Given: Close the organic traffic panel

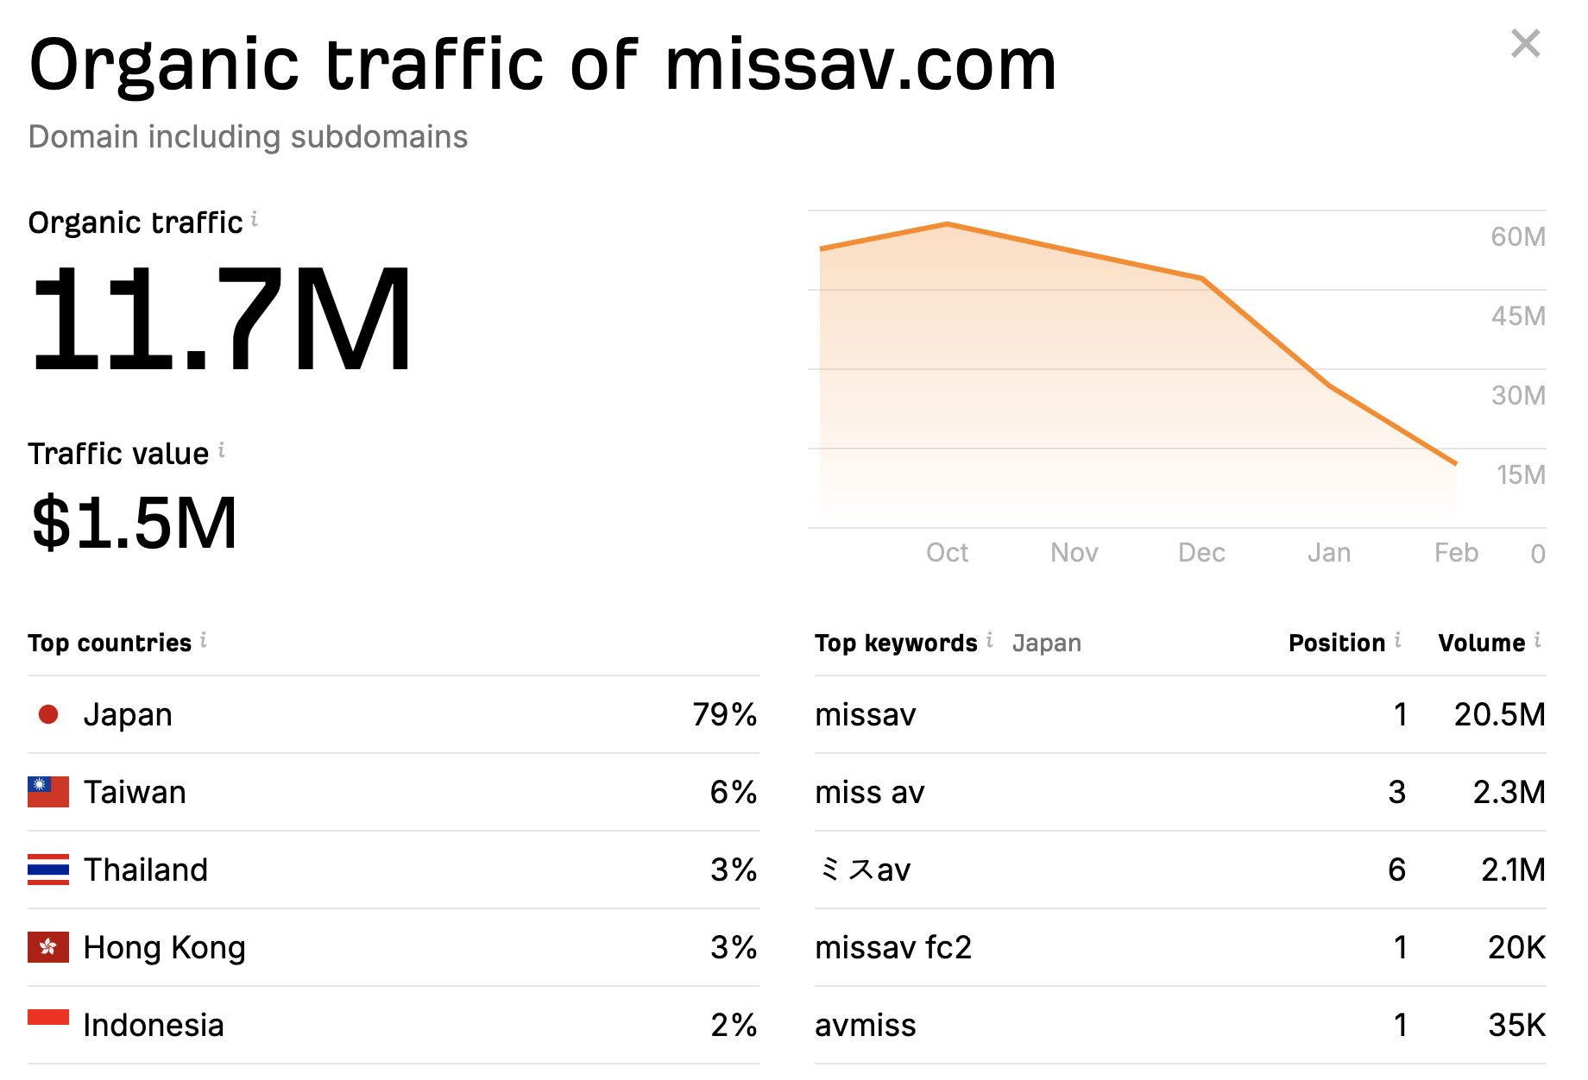Looking at the screenshot, I should [x=1525, y=43].
